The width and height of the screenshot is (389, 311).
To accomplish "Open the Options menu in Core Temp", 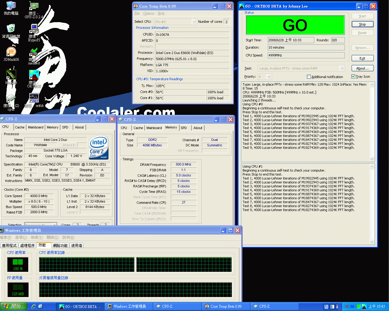I will [x=149, y=13].
